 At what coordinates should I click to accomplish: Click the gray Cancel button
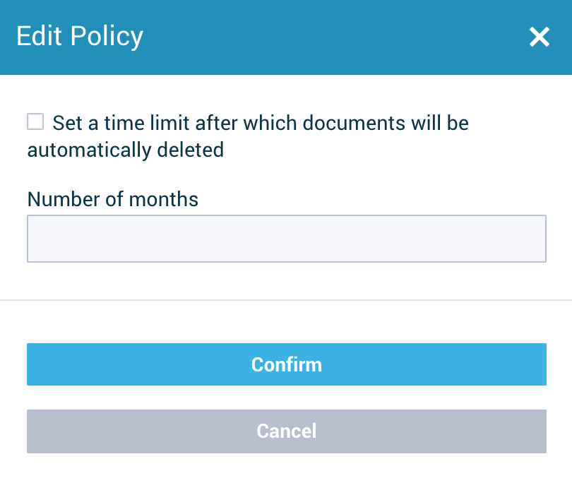(x=287, y=431)
